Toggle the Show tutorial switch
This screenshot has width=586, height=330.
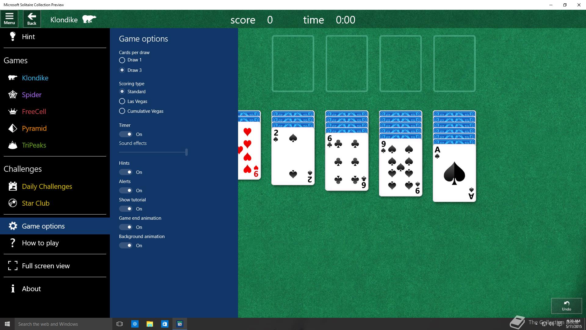click(x=125, y=209)
